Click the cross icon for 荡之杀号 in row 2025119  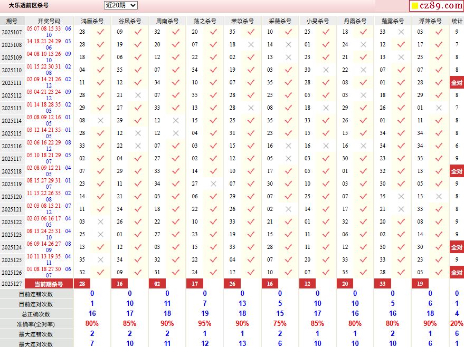[213, 184]
